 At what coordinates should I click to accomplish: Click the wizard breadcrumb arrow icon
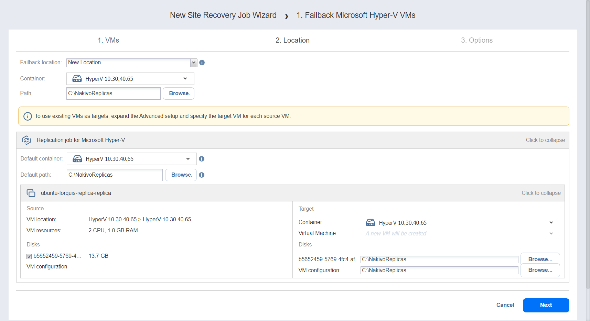coord(286,16)
